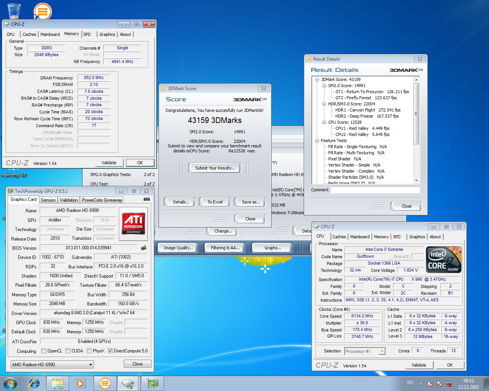Open the Validation tab in GPU-Z
The image size is (489, 391).
coord(69,200)
